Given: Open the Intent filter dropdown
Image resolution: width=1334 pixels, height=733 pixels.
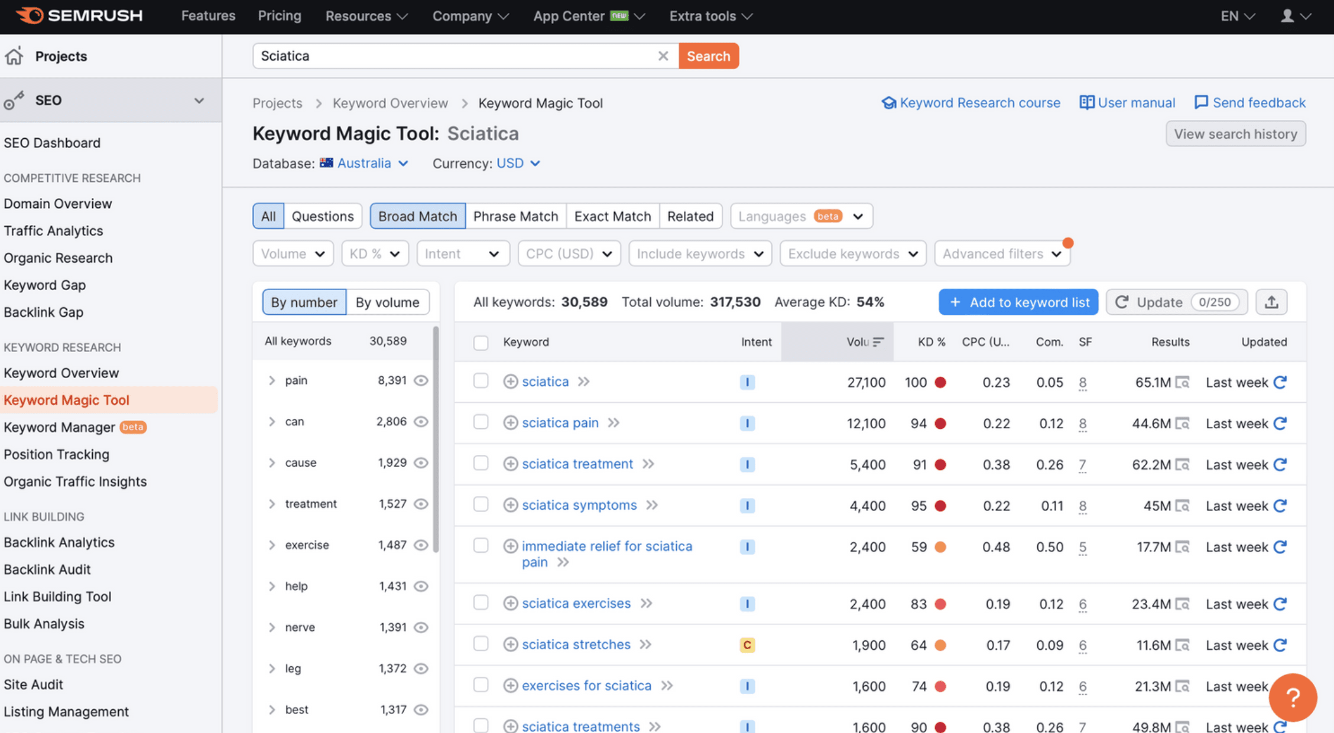Looking at the screenshot, I should 462,253.
